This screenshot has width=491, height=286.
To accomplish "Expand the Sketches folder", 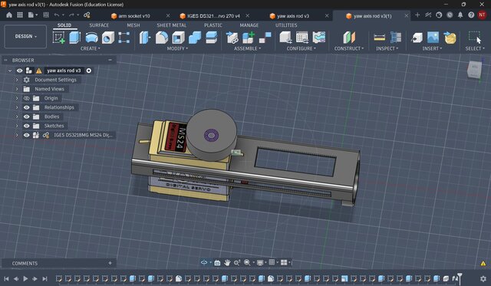I will [17, 126].
